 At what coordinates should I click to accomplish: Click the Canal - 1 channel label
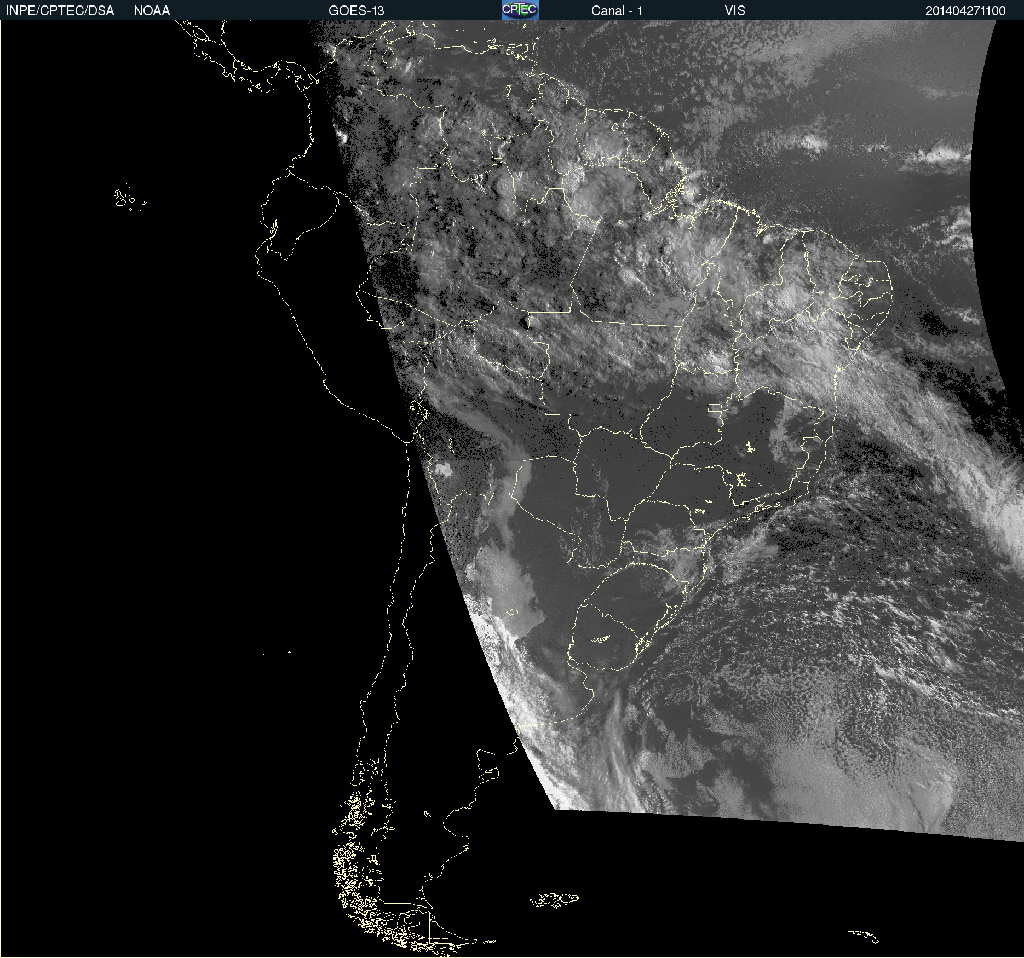click(x=617, y=11)
